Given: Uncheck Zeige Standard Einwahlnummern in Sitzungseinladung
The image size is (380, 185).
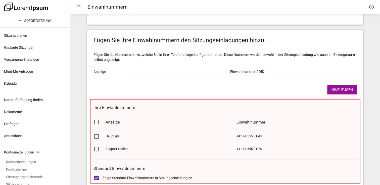Looking at the screenshot, I should 97,178.
